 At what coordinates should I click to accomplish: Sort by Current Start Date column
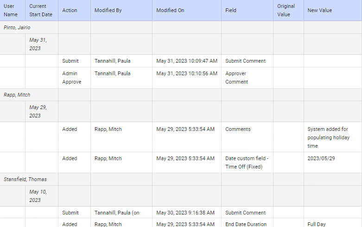click(x=40, y=10)
